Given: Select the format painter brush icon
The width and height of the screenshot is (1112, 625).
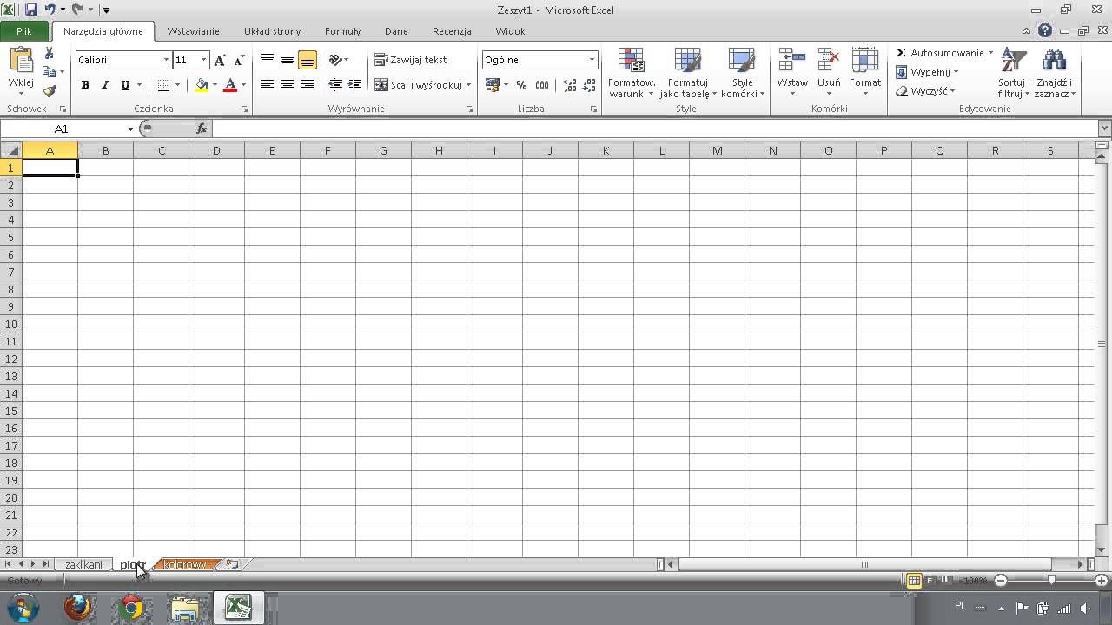Looking at the screenshot, I should click(x=50, y=90).
